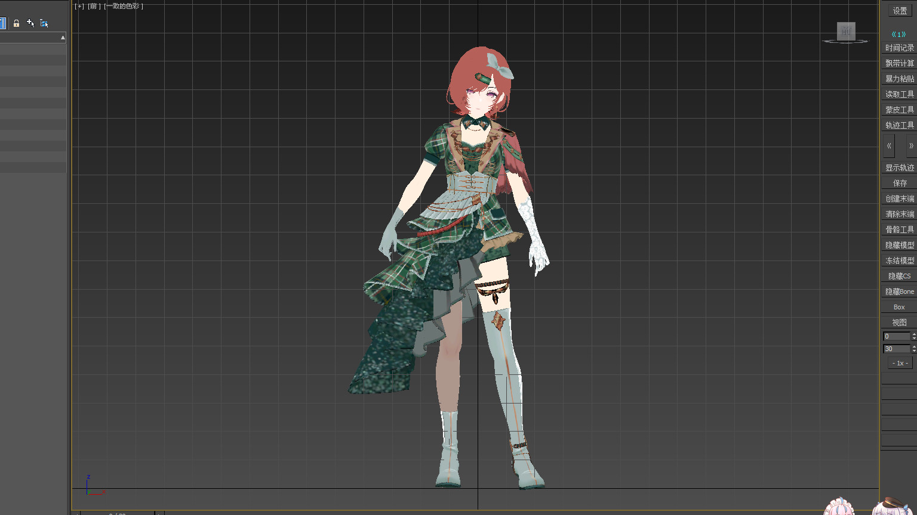Open the [+] viewport menu
This screenshot has height=515, width=917.
coord(79,7)
